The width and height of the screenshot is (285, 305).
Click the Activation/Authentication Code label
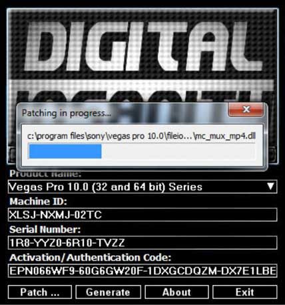[x=91, y=258]
